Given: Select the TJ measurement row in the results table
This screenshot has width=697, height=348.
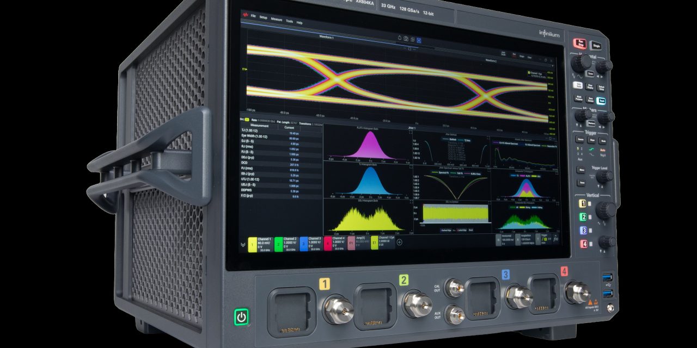Looking at the screenshot, I should [267, 130].
